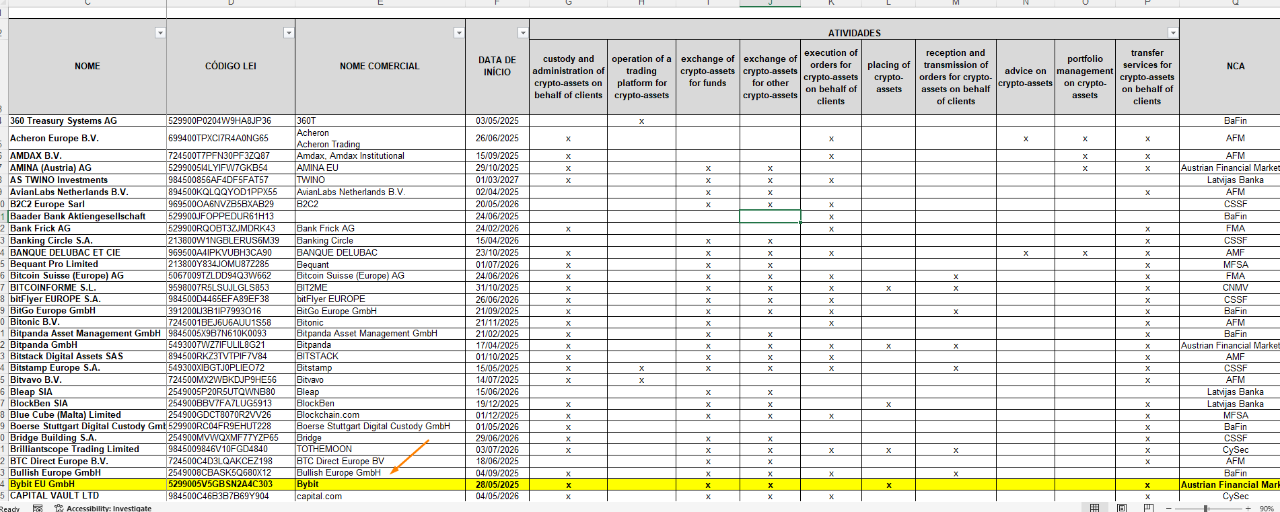Select the 'Blockchain.com' commercial name cell
Screen dimensions: 1280x512
pos(380,414)
